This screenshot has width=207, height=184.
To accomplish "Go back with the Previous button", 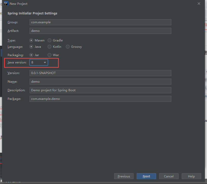I will pyautogui.click(x=124, y=176).
